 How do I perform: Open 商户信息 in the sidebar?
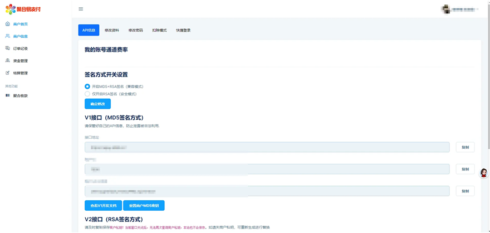(20, 37)
